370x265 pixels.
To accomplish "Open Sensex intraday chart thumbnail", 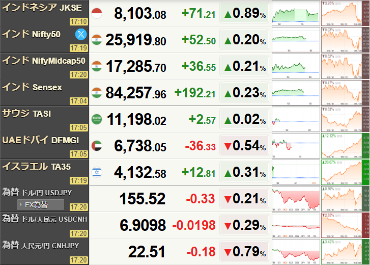I will pyautogui.click(x=296, y=93).
